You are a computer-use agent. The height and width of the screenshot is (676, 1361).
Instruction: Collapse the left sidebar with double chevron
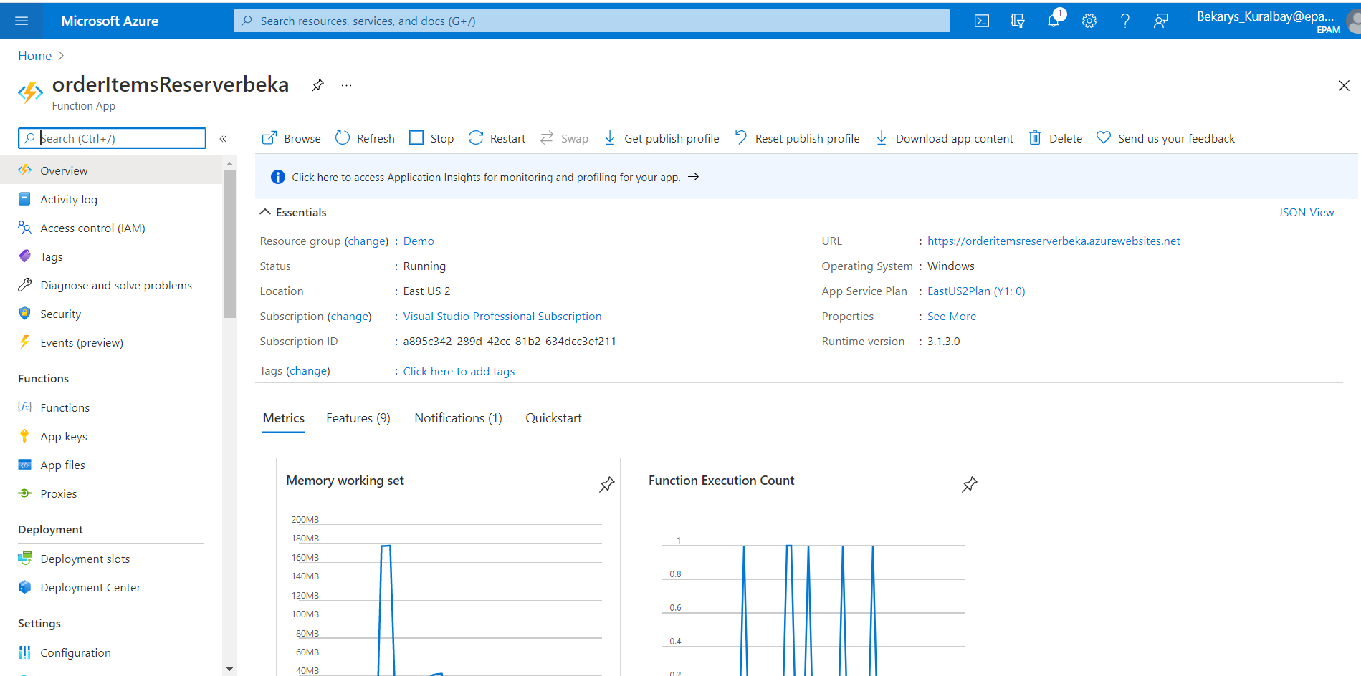click(x=223, y=138)
